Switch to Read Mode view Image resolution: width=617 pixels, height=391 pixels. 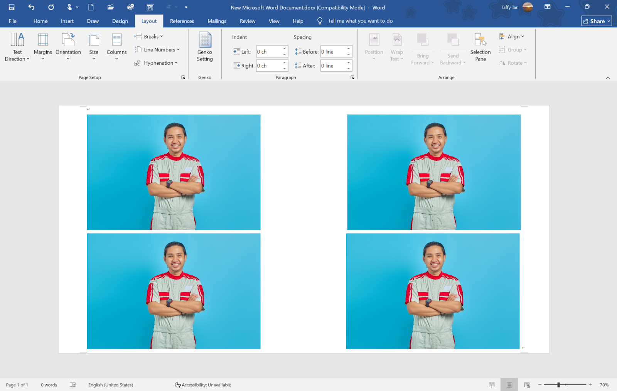(x=492, y=385)
